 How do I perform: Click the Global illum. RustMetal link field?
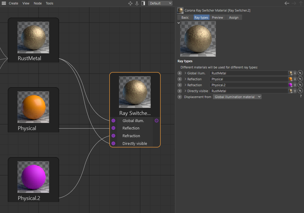tap(249, 73)
